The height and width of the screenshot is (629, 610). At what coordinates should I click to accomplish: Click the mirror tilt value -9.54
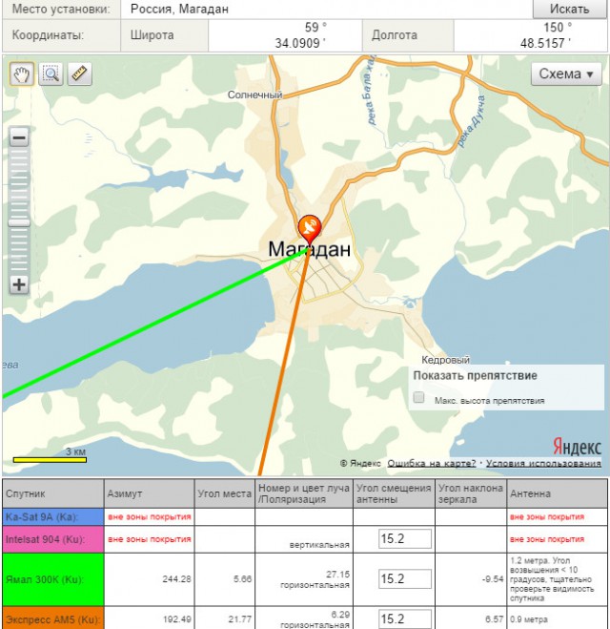tap(493, 578)
